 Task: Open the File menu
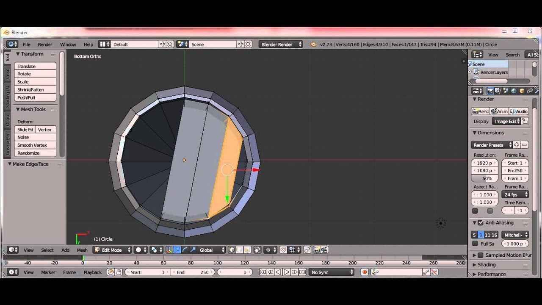[27, 44]
